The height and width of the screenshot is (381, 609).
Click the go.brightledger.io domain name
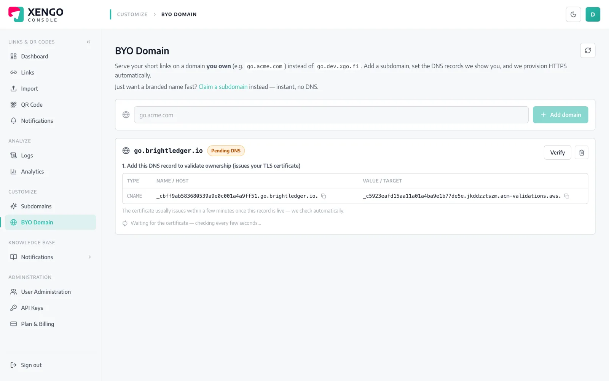click(x=168, y=151)
